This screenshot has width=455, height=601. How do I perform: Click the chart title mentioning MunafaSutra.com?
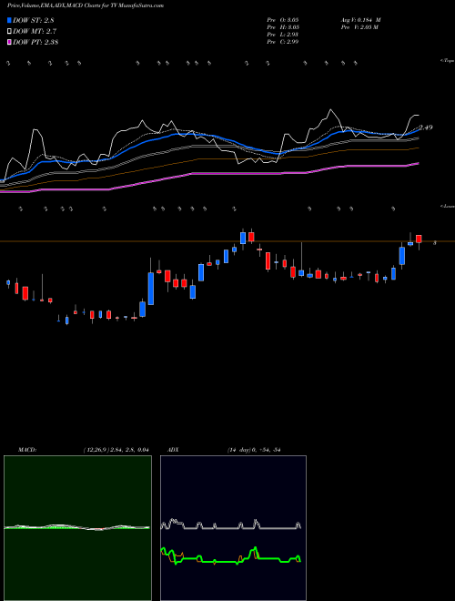86,6
